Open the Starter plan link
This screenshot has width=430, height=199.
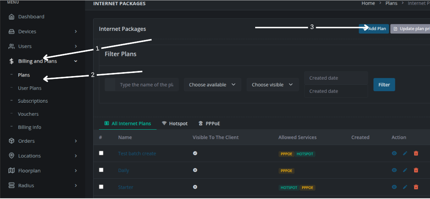pos(125,187)
